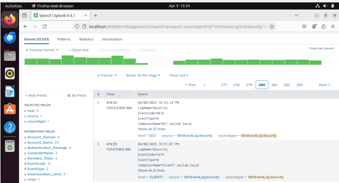Switch to the Patterns tab
Viewport: 339px width, 183px height.
(64, 39)
